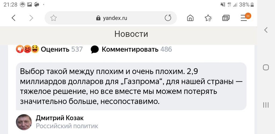Screen dimensions: 275x134
Task: Open the tab switcher showing 22 tabs
Action: 226,18
